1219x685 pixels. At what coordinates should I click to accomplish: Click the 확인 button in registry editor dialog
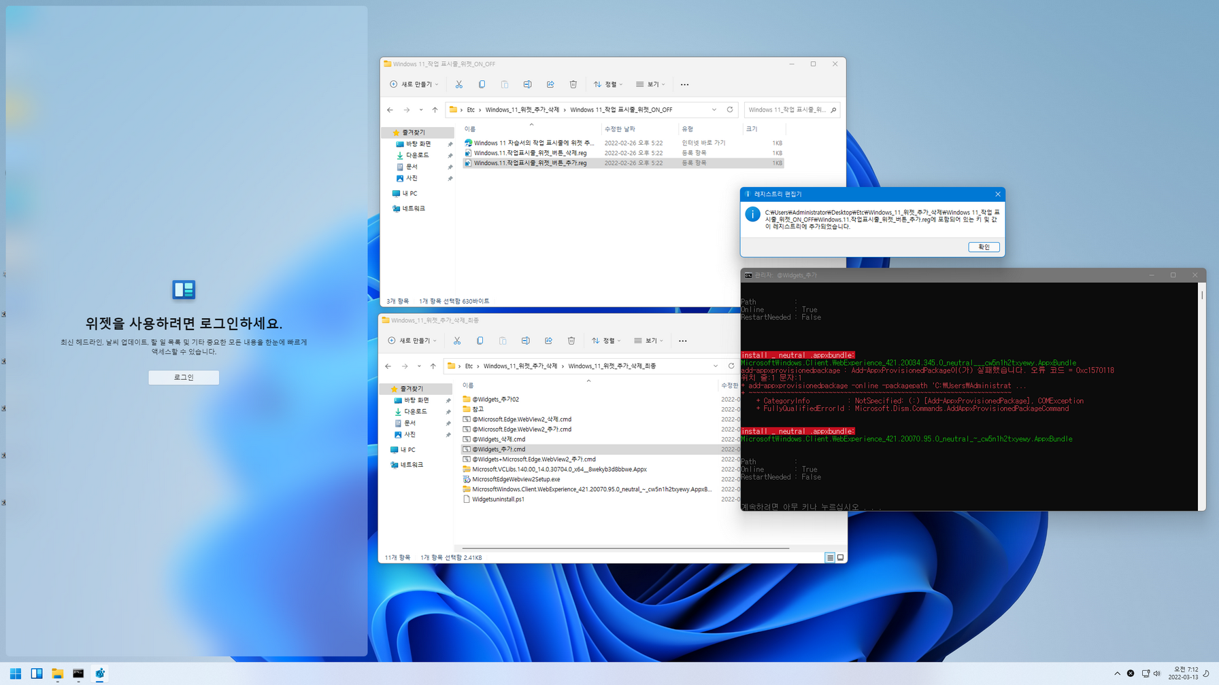click(x=984, y=247)
